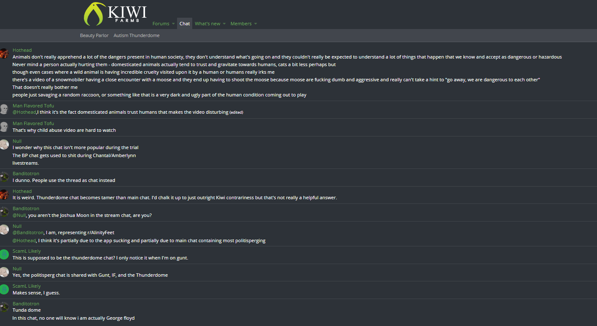Expand the What's new dropdown arrow
The height and width of the screenshot is (326, 597).
pyautogui.click(x=224, y=24)
